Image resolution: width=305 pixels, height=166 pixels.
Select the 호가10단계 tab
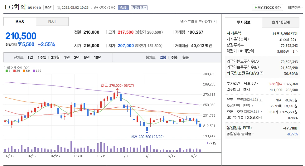click(281, 22)
